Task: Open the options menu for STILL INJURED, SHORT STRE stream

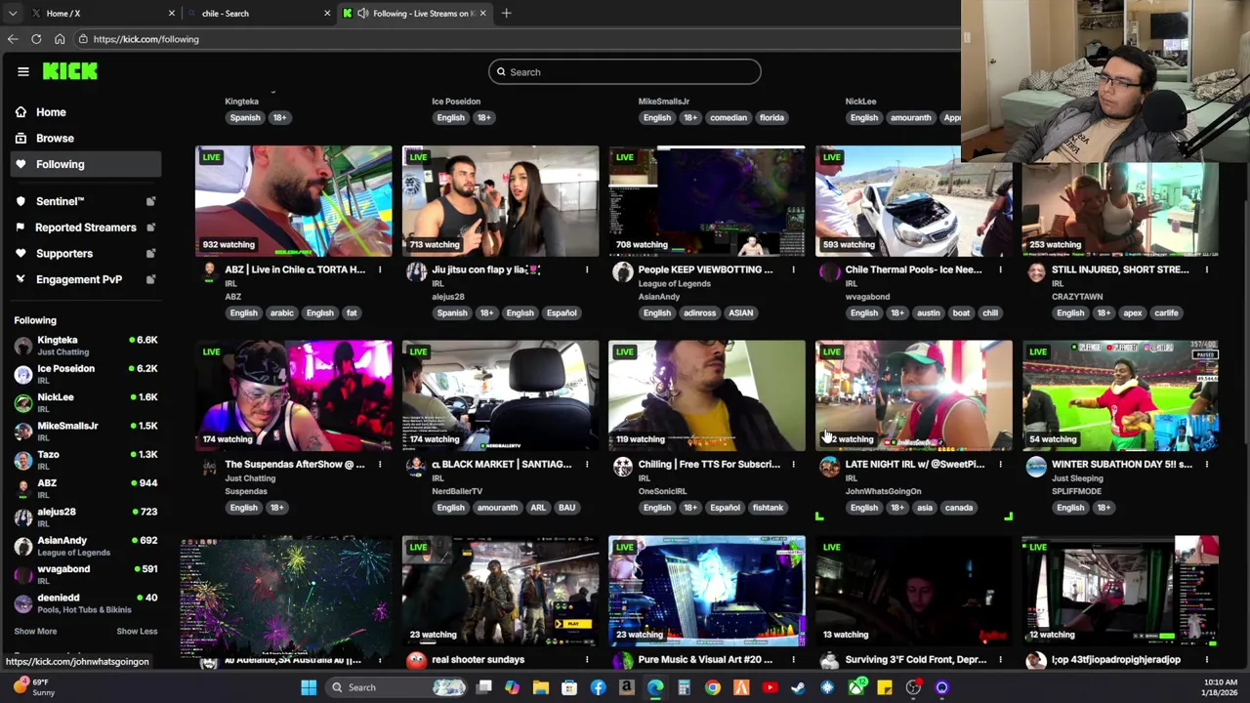Action: 1207,270
